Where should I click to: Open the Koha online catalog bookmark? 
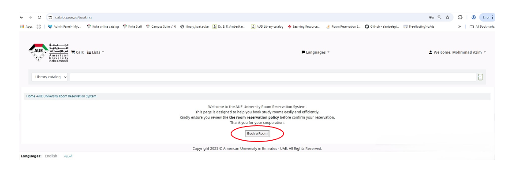103,26
